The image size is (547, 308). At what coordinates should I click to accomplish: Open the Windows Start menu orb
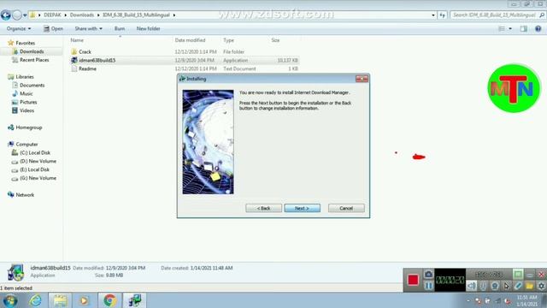pos(10,300)
